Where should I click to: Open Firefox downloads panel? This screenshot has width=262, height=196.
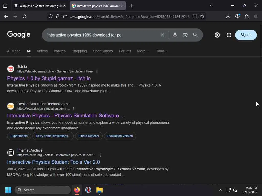pyautogui.click(x=228, y=16)
